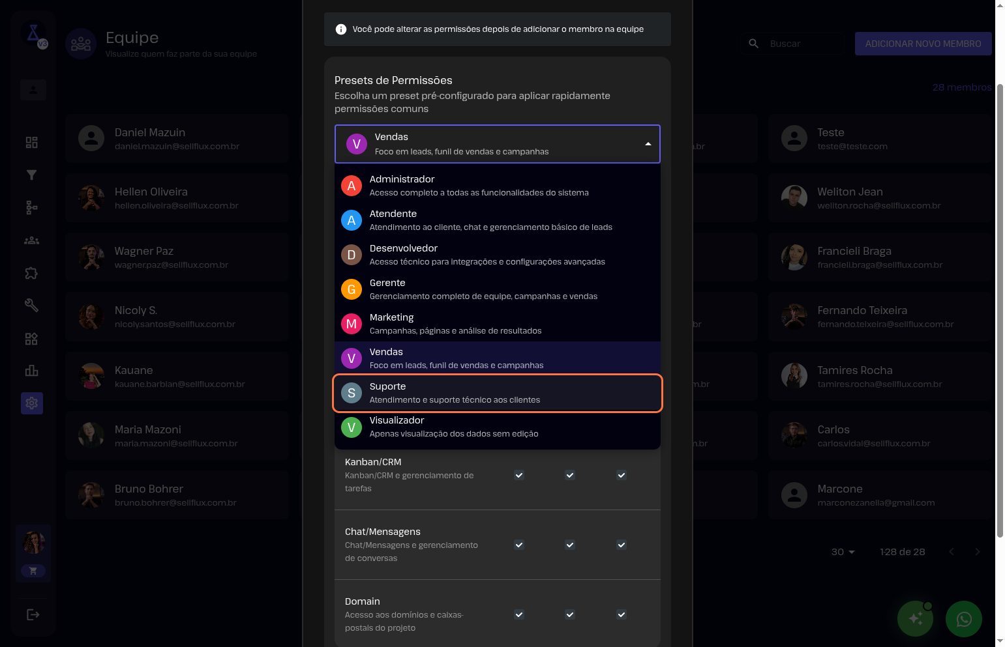Click the logout icon at sidebar bottom
The width and height of the screenshot is (1005, 647).
[33, 614]
